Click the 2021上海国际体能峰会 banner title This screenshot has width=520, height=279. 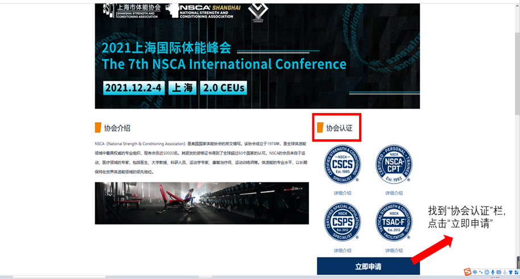(x=166, y=48)
